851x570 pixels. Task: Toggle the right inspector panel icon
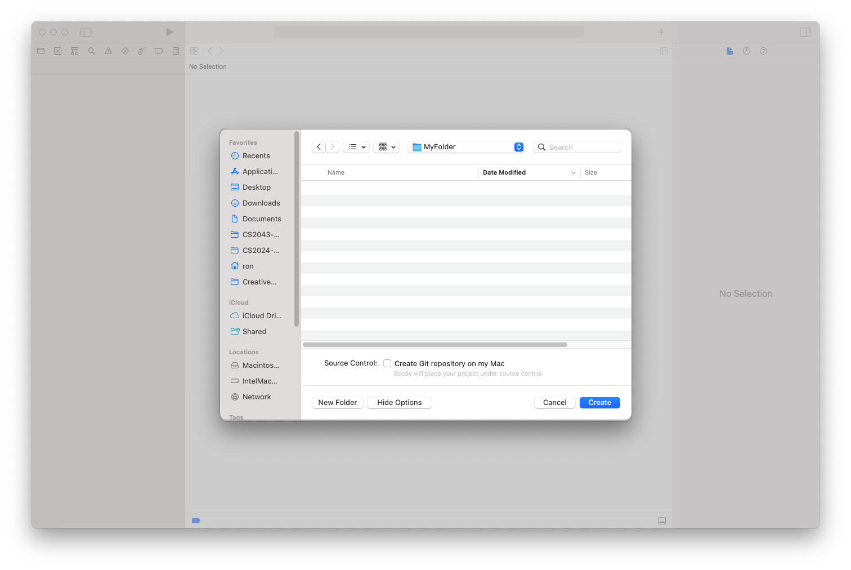(x=805, y=32)
